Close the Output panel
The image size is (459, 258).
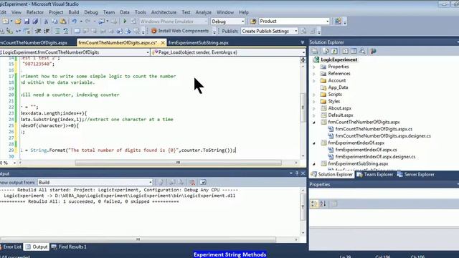[x=303, y=173]
